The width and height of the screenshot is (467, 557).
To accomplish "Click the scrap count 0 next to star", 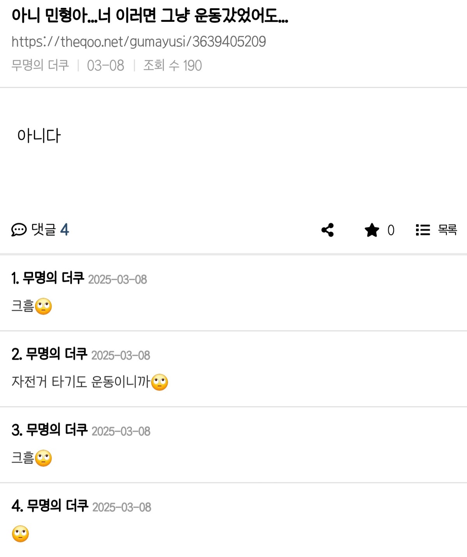I will click(x=391, y=230).
